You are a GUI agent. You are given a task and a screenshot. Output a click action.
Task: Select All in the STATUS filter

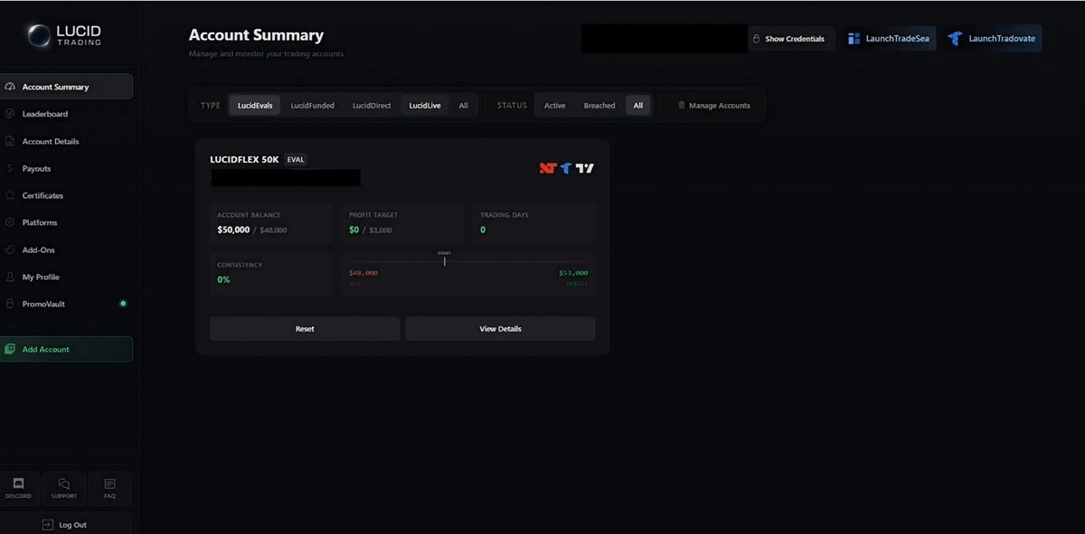coord(637,106)
